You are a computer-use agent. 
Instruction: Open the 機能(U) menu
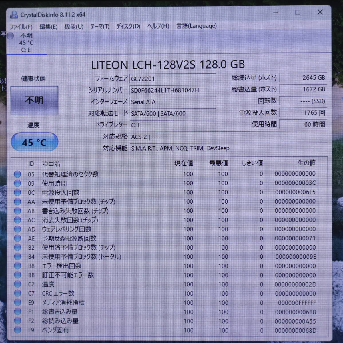click(x=74, y=27)
